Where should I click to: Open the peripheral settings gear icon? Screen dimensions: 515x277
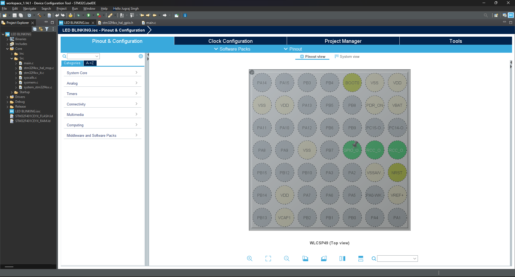(x=141, y=56)
